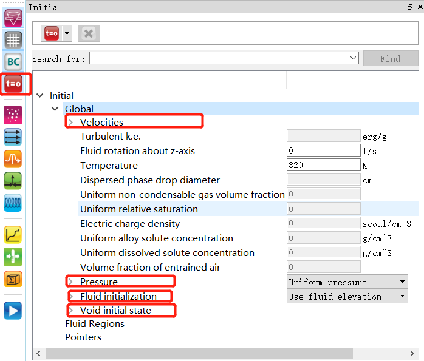This screenshot has width=424, height=361.
Task: Click the Find button
Action: point(390,59)
